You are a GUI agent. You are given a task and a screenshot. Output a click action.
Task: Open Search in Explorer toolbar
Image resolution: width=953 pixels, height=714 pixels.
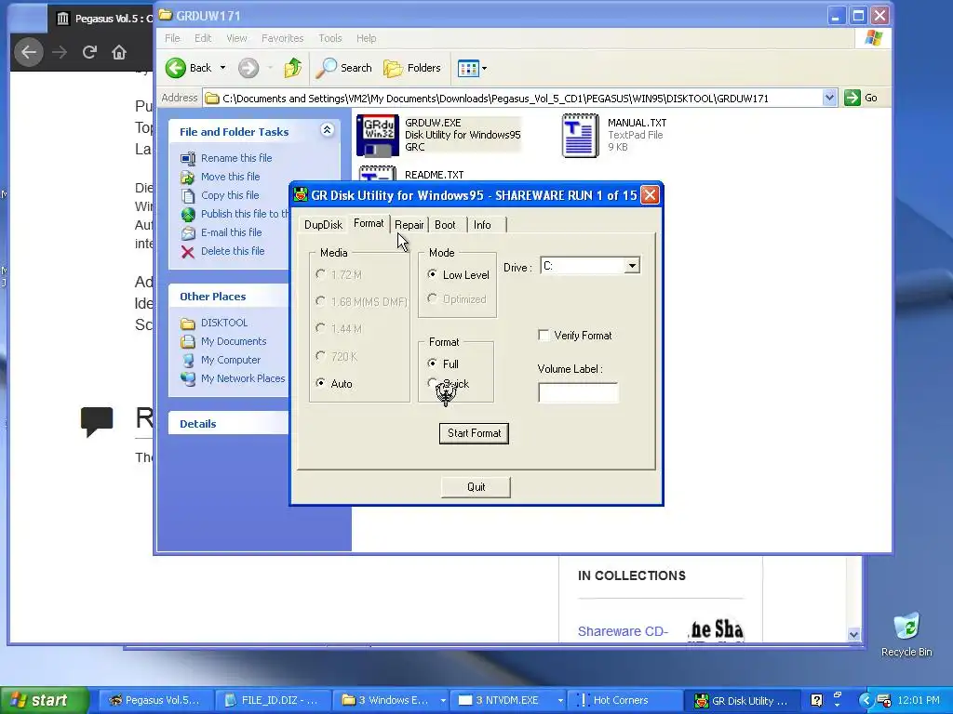pos(344,68)
